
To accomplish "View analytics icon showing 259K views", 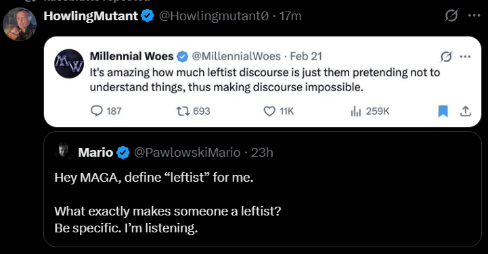I will 356,111.
